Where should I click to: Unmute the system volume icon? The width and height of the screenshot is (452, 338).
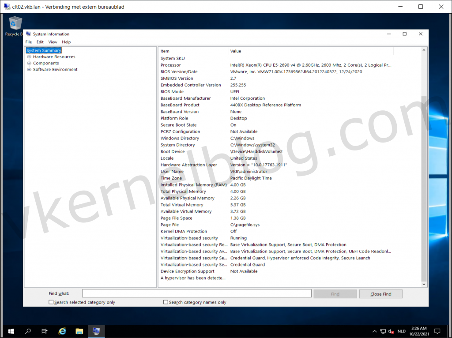click(x=390, y=331)
